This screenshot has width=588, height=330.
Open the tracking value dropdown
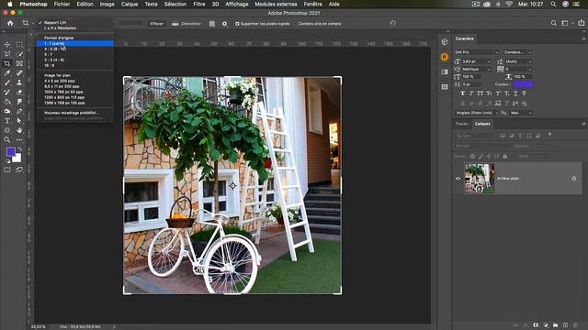(x=529, y=70)
